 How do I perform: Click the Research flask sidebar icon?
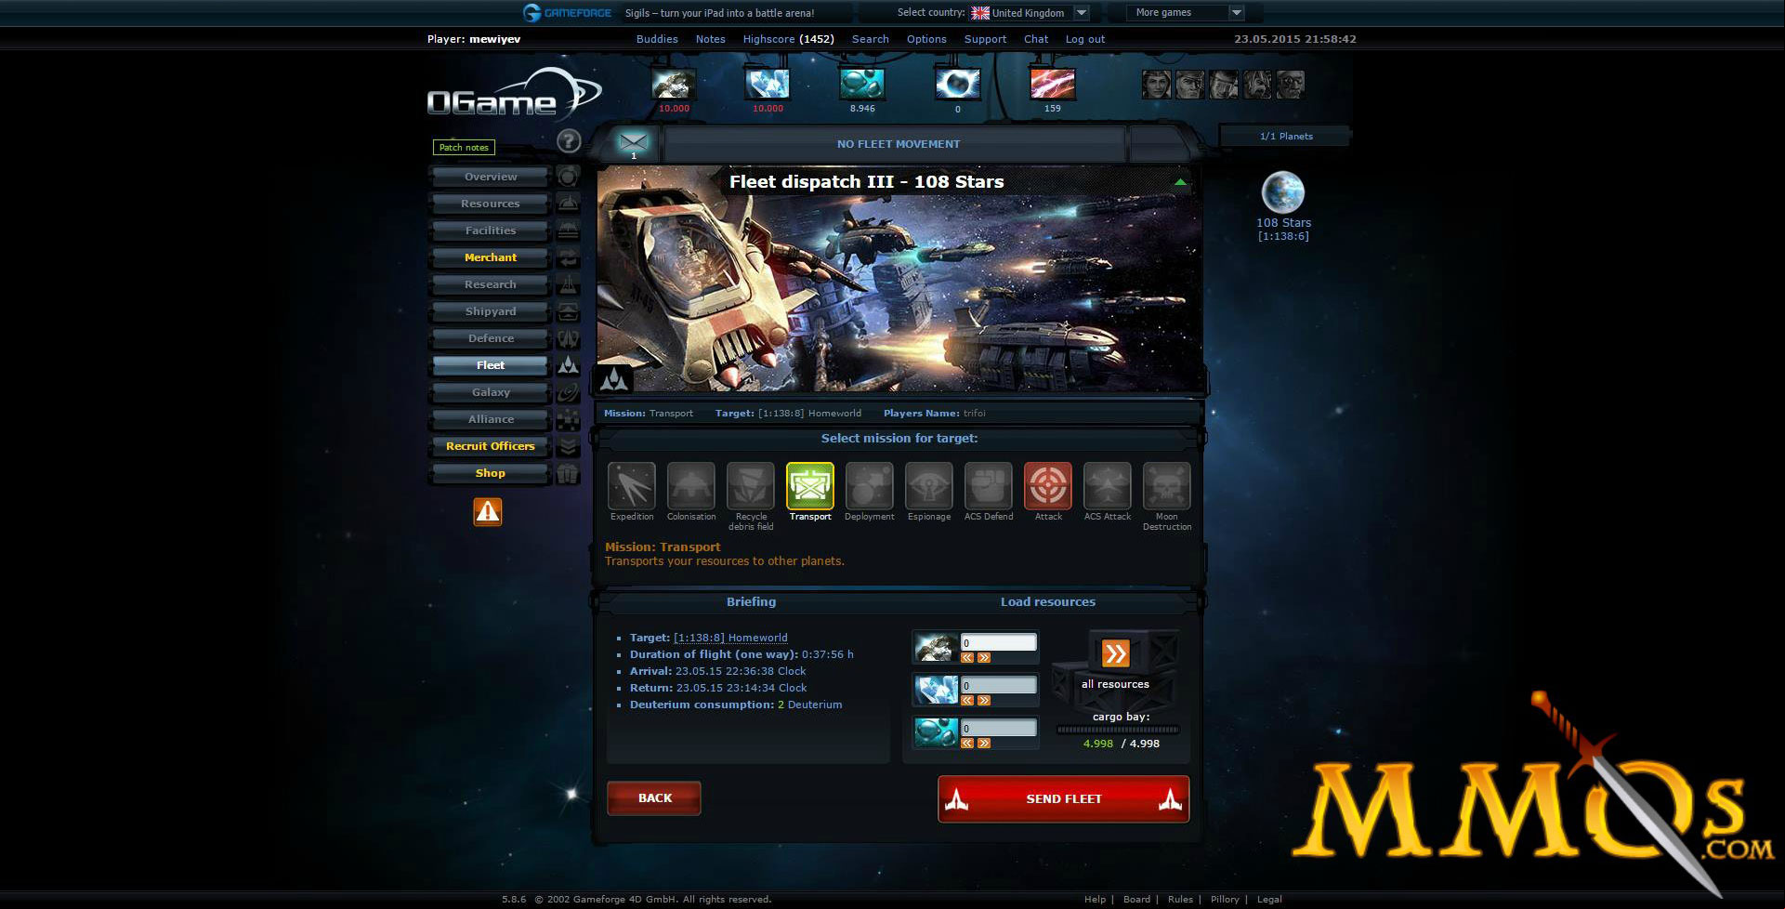pyautogui.click(x=568, y=284)
